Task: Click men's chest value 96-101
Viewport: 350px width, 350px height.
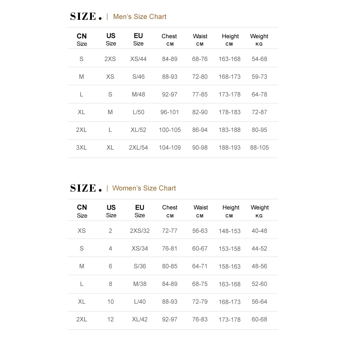Action: [x=169, y=112]
